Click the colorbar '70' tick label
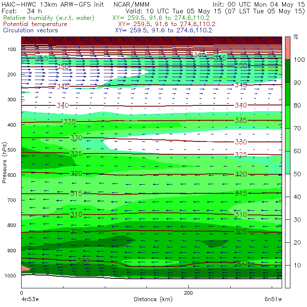The image size is (307, 307). point(297,128)
